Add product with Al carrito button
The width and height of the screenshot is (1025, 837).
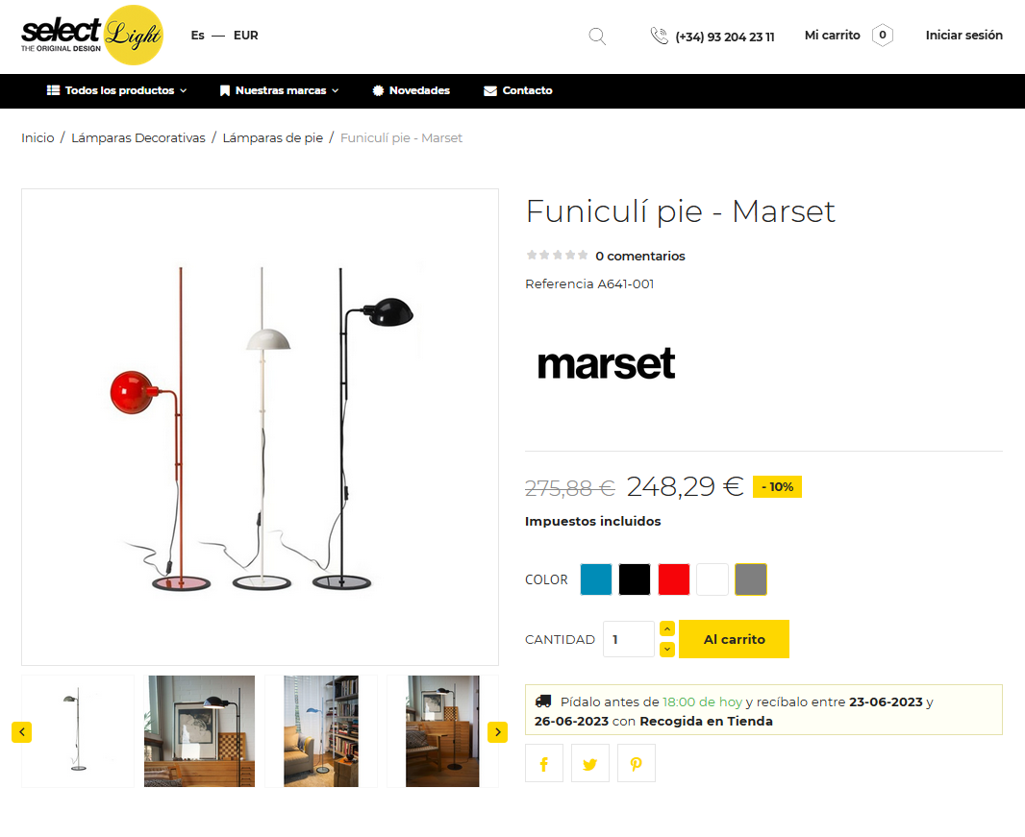click(x=734, y=639)
